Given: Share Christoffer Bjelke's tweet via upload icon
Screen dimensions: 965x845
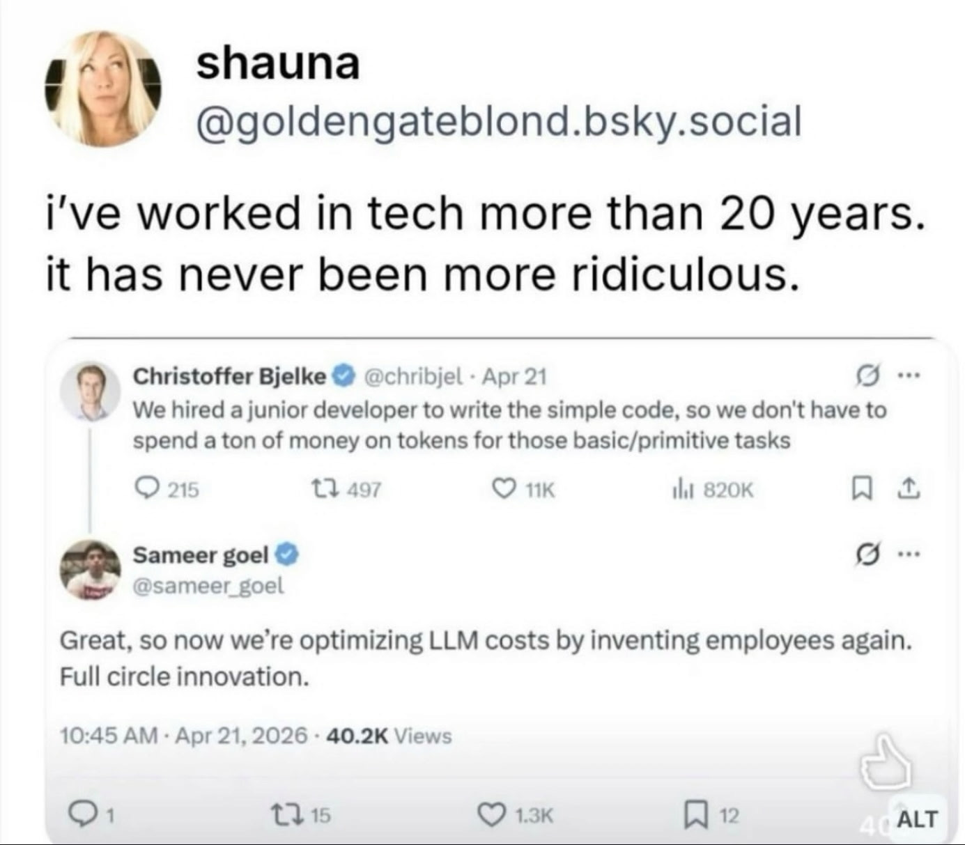Looking at the screenshot, I should coord(908,489).
